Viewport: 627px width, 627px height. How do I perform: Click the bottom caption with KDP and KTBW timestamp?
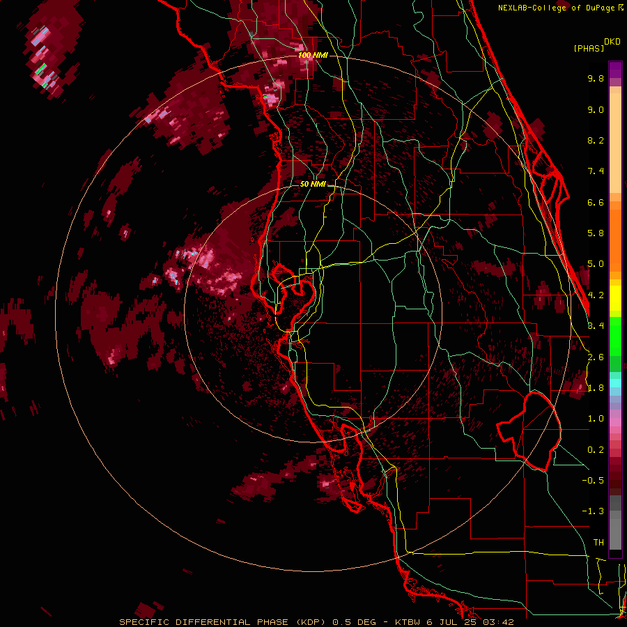tap(316, 622)
